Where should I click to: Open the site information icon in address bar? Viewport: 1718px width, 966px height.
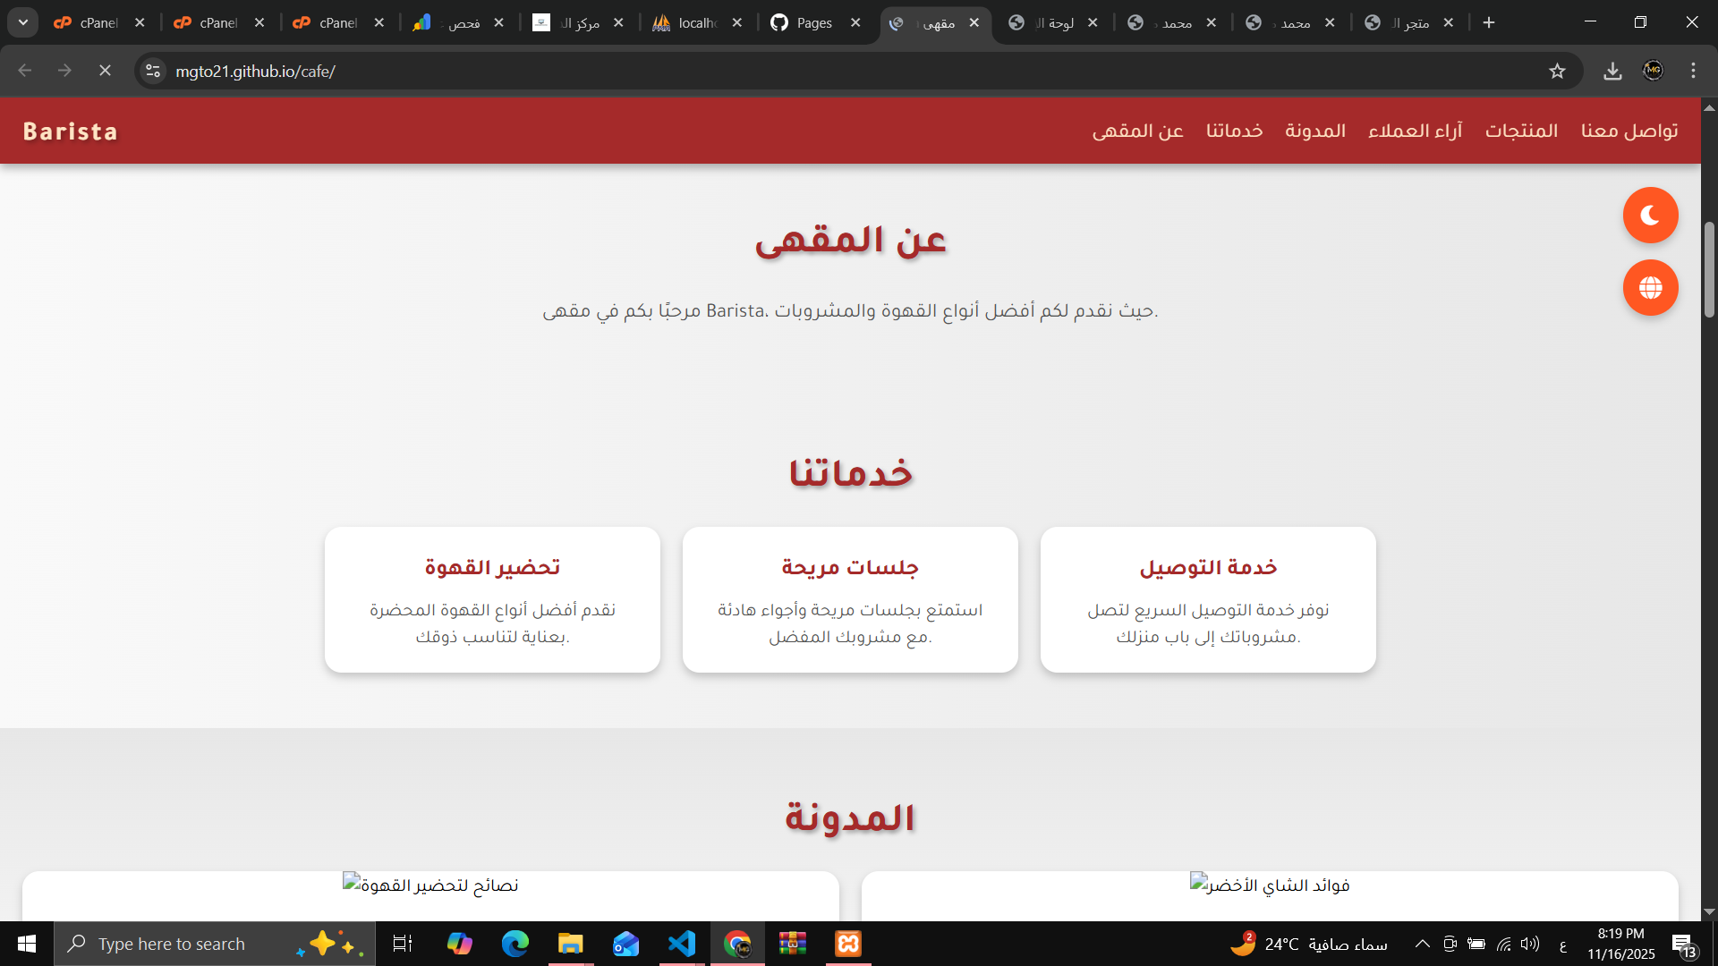153,71
